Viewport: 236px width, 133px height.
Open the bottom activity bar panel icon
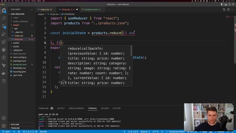pos(4,81)
